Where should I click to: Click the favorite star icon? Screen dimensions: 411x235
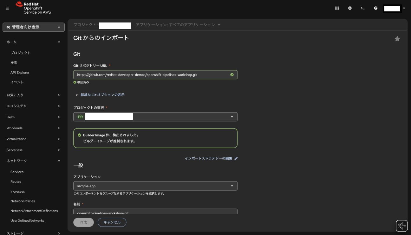(x=397, y=39)
